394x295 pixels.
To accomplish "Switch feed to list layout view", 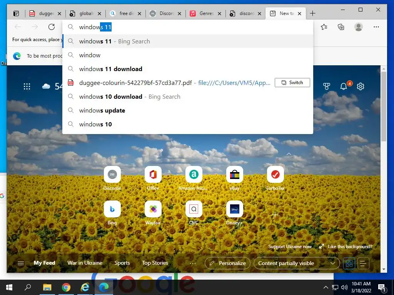I will pos(363,264).
